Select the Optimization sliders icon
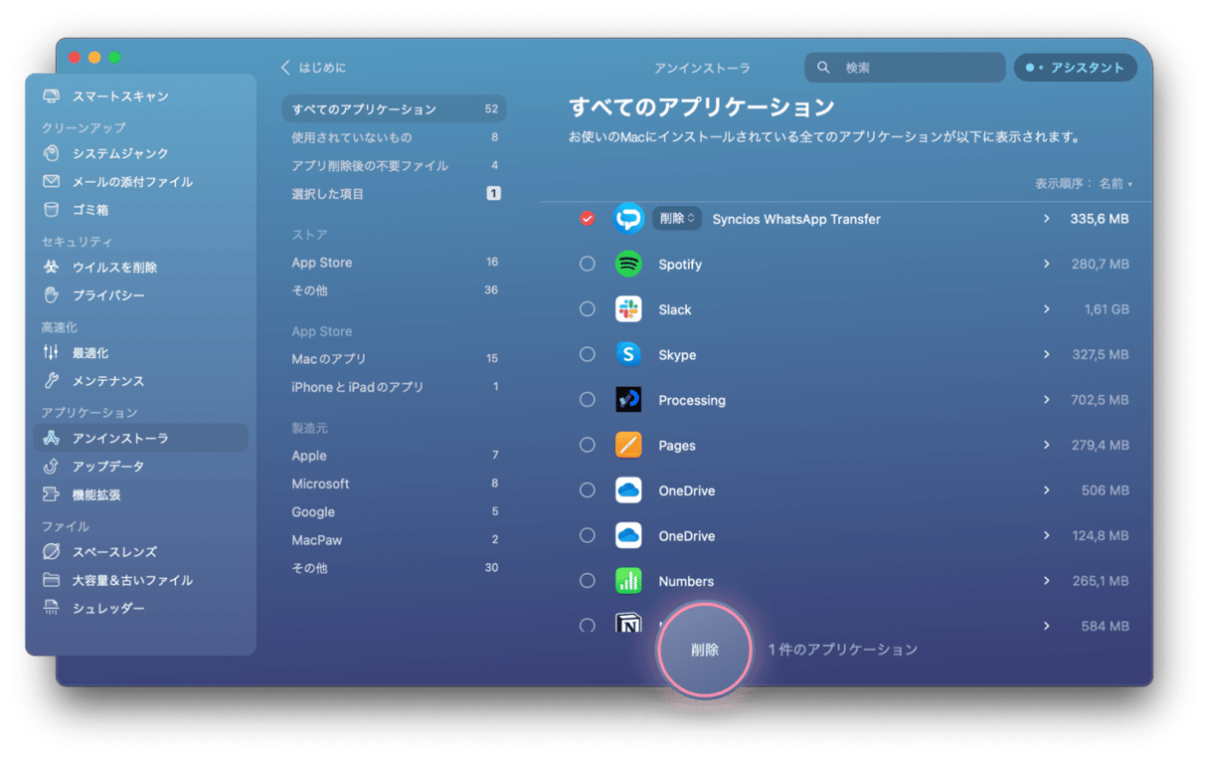Screen dimensions: 1209x761 pyautogui.click(x=52, y=353)
